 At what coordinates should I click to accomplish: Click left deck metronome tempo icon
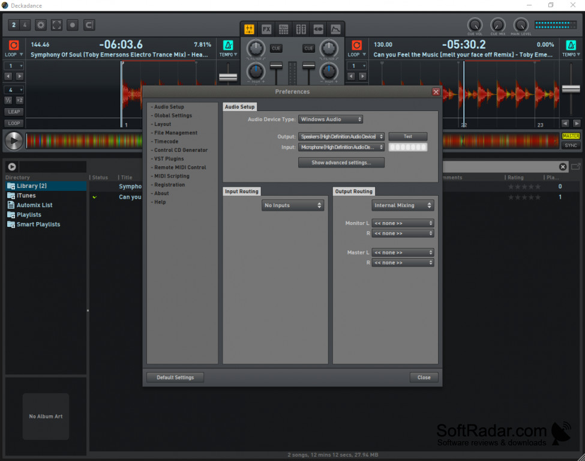(x=228, y=45)
